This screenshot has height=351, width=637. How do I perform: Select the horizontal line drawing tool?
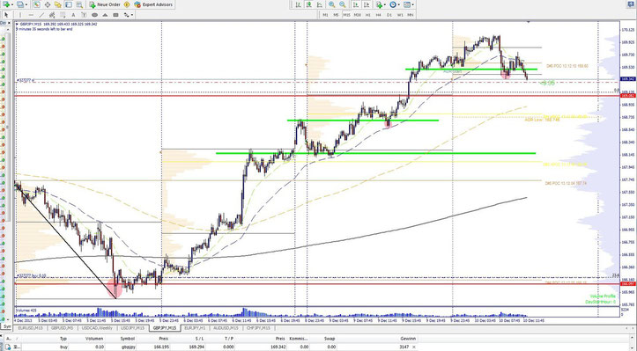click(31, 15)
